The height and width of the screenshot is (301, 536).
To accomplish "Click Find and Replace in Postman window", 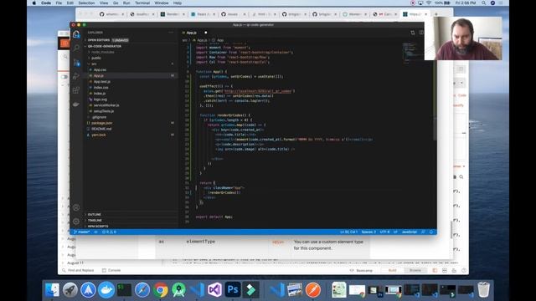I will [78, 270].
